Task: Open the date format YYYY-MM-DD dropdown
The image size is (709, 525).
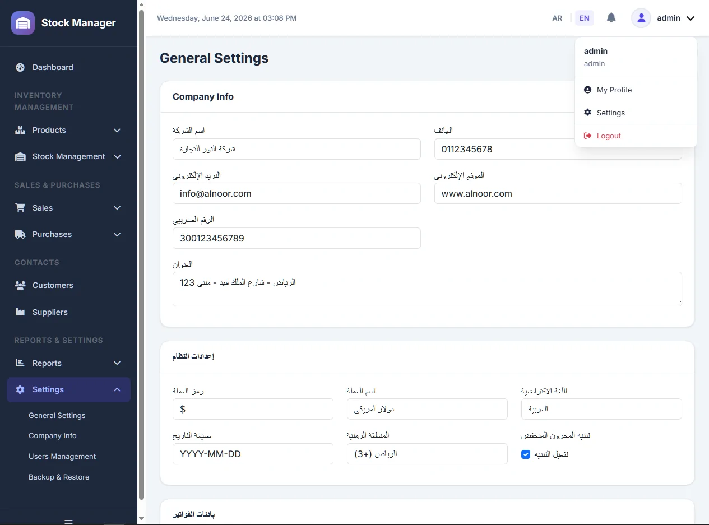Action: pos(253,454)
